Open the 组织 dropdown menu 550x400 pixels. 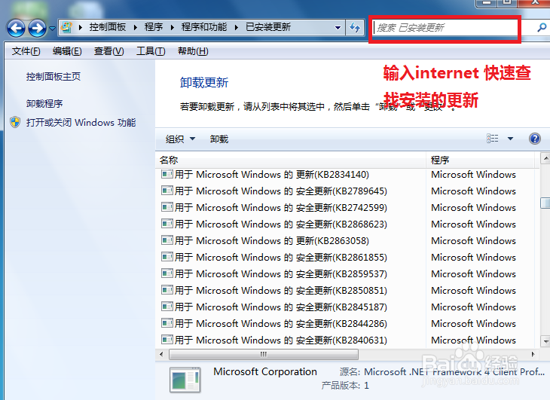coord(180,139)
